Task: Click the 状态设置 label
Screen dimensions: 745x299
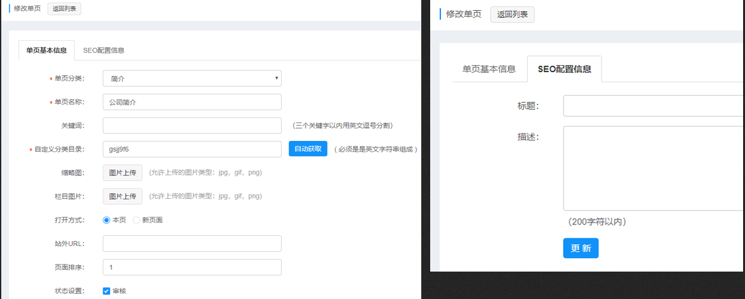Action: [x=69, y=291]
